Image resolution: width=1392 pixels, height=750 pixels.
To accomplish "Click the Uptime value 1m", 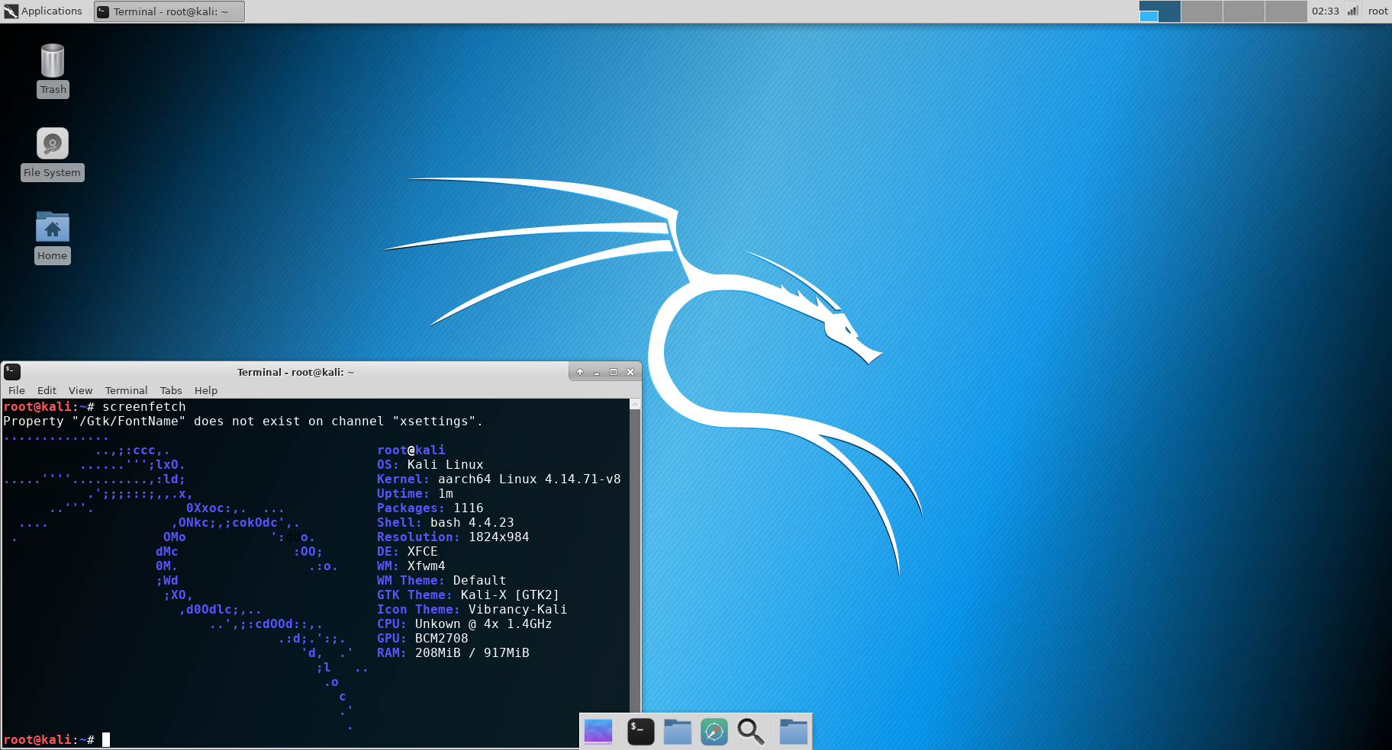I will (x=445, y=494).
